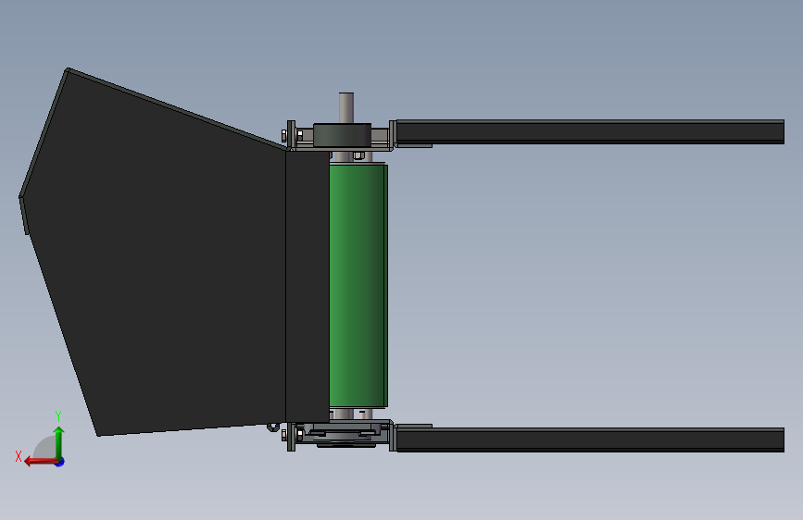Select the small hook at the hopper's bottom corner
Image resolution: width=803 pixels, height=520 pixels.
pyautogui.click(x=273, y=427)
